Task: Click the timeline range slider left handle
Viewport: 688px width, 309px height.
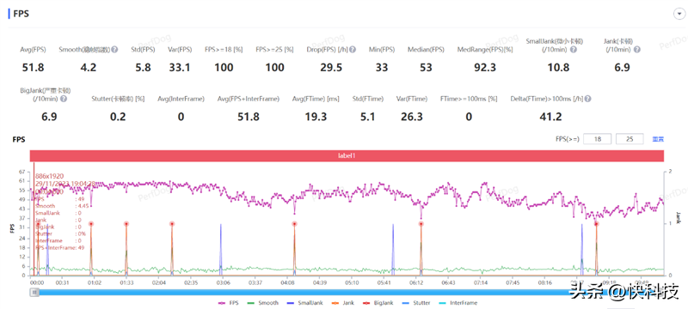Action: (x=34, y=293)
